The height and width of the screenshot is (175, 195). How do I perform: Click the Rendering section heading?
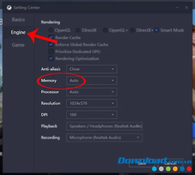click(51, 22)
